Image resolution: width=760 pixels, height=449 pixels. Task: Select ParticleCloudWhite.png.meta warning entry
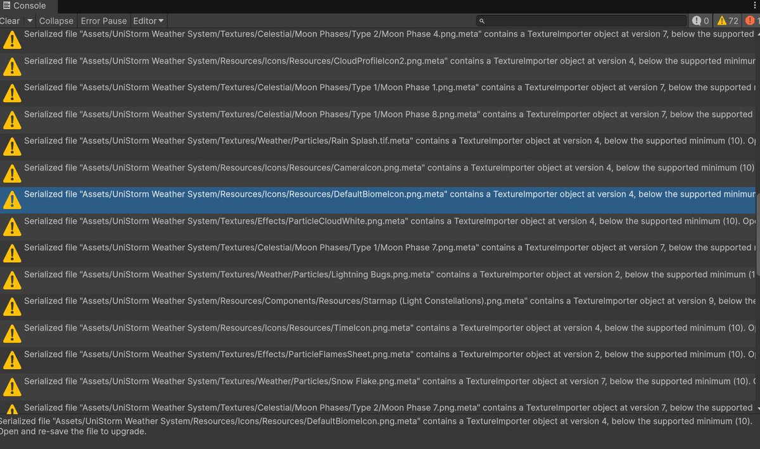pyautogui.click(x=378, y=227)
